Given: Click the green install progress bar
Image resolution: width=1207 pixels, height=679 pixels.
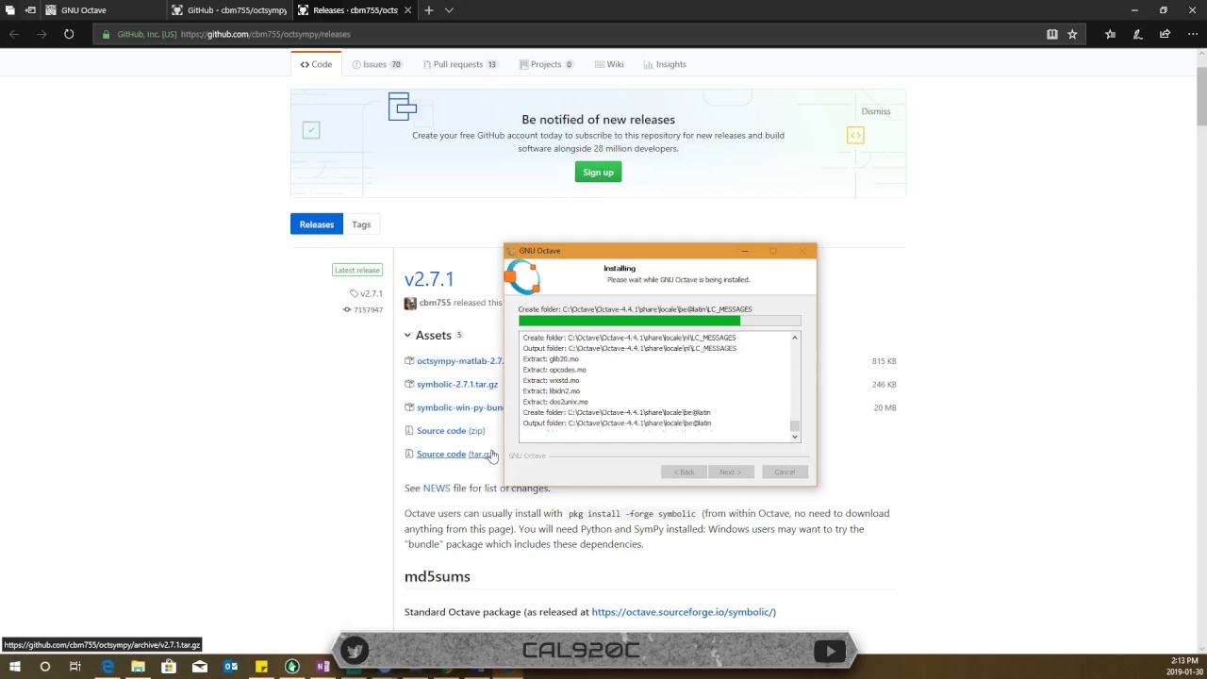Looking at the screenshot, I should pyautogui.click(x=629, y=322).
